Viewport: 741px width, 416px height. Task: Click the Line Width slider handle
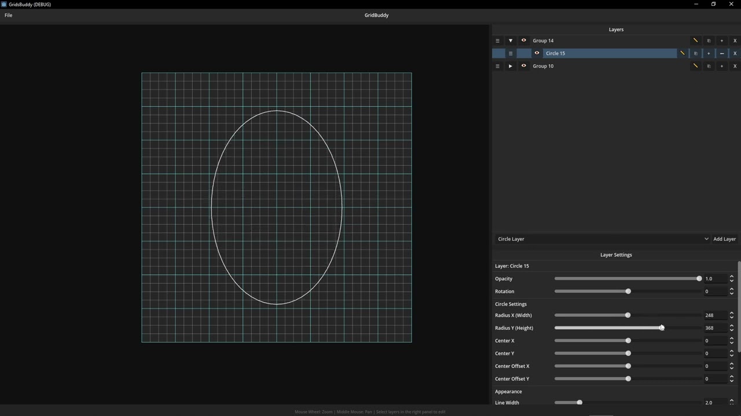(x=579, y=402)
